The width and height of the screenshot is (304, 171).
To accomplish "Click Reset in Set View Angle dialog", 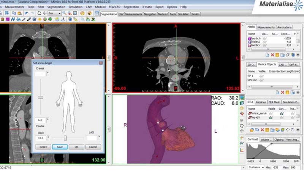I will (43, 147).
